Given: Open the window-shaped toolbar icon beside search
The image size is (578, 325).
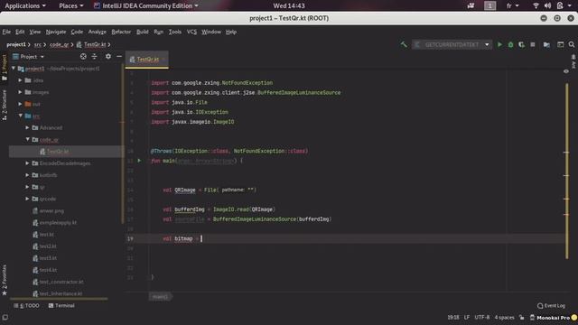Looking at the screenshot, I should (x=560, y=44).
